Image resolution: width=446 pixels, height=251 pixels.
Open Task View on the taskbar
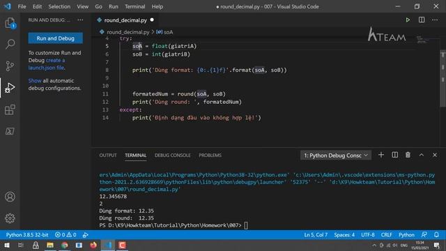(x=20, y=245)
